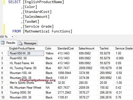This screenshot has height=100, width=133.
Task: Click TaxAmt value 20.00
Action: tap(106, 83)
